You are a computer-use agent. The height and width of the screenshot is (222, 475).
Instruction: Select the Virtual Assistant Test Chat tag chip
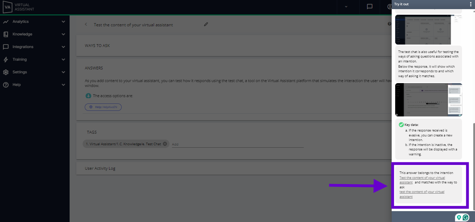[126, 144]
